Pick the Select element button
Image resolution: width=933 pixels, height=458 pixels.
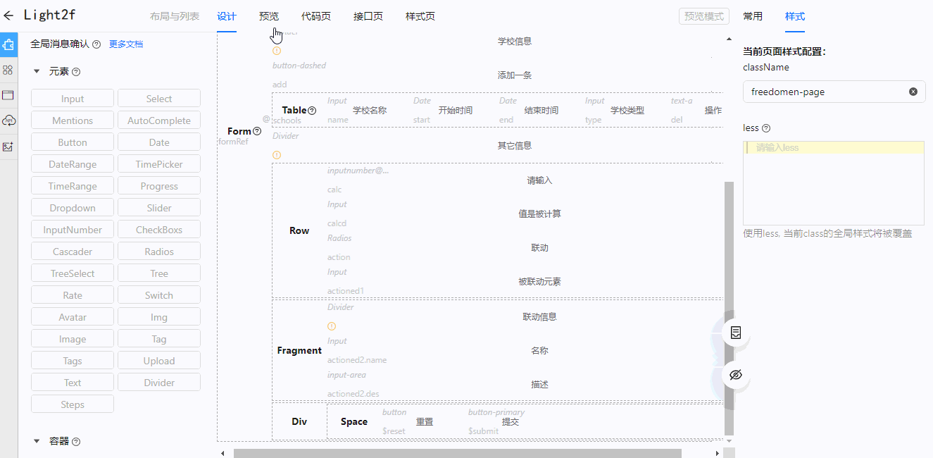159,99
